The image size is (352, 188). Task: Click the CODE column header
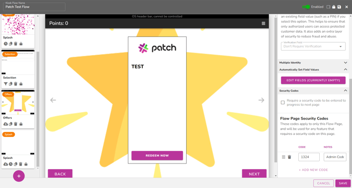click(302, 147)
